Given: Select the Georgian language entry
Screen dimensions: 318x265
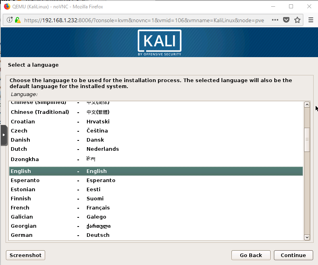Looking at the screenshot, I should pos(156,226).
